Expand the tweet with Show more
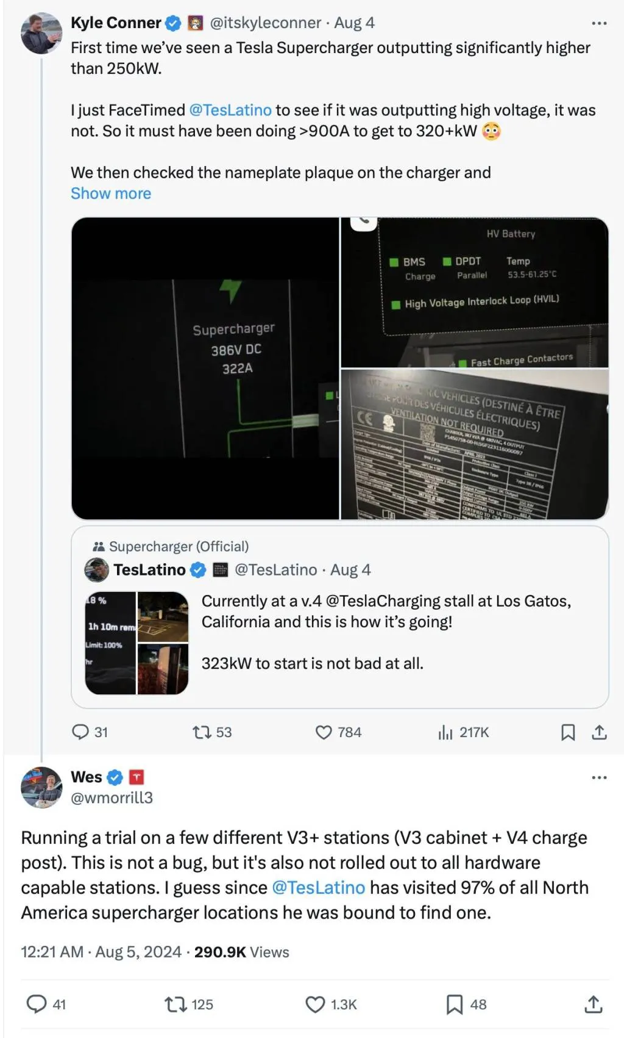Viewport: 624px width, 1038px height. tap(110, 193)
